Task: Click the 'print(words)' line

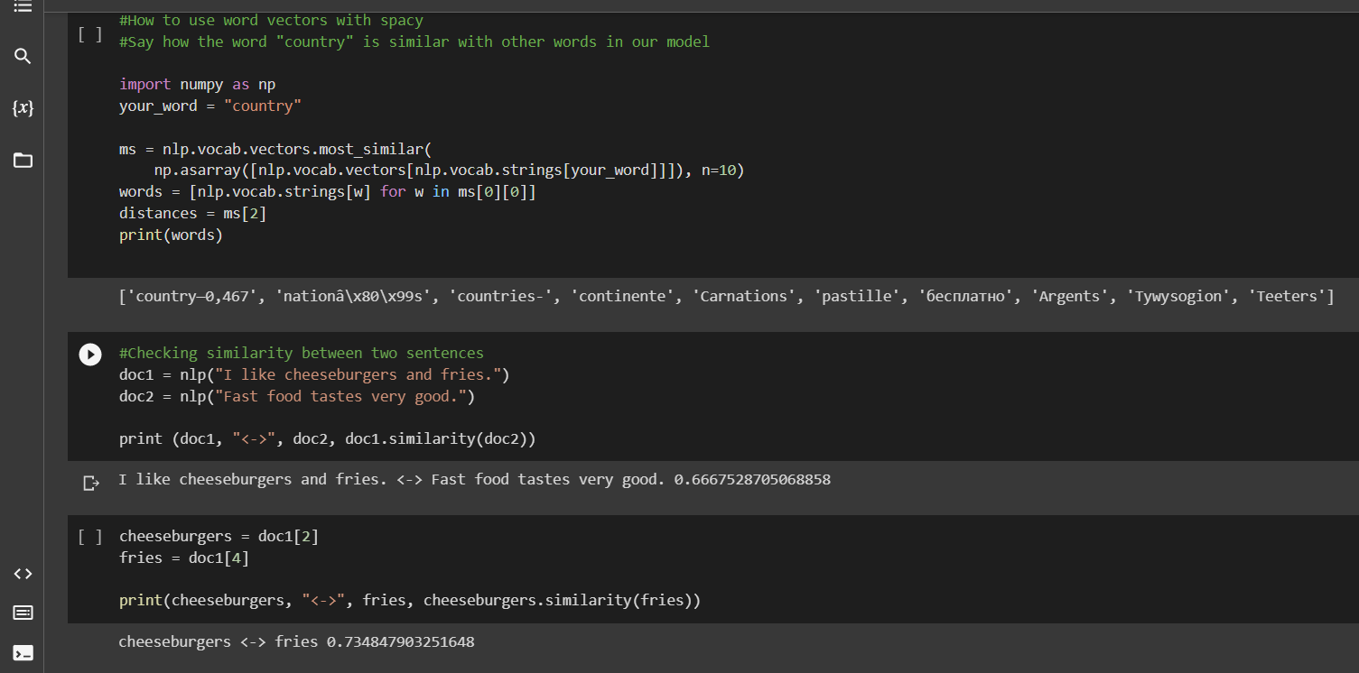Action: 171,235
